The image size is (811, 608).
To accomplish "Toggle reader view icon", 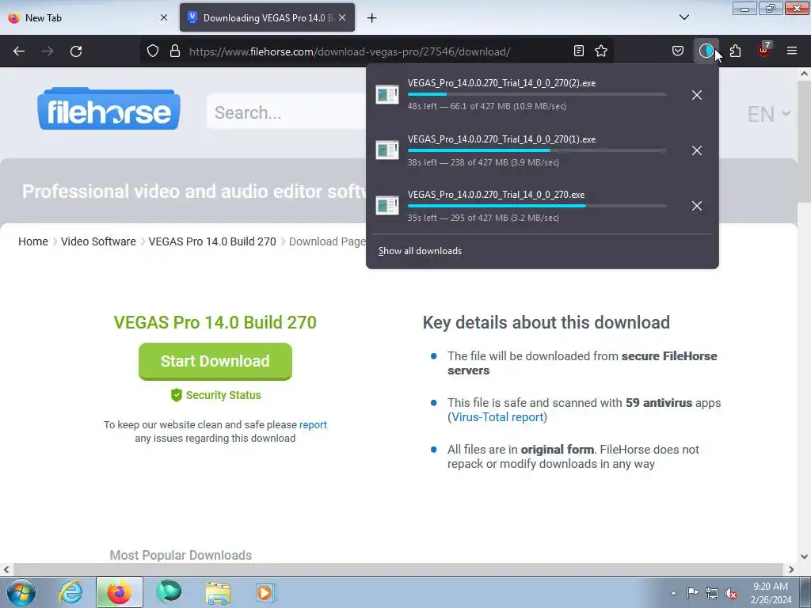I will click(x=579, y=51).
